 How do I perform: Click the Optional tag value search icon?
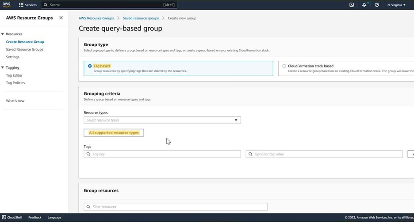[250, 154]
